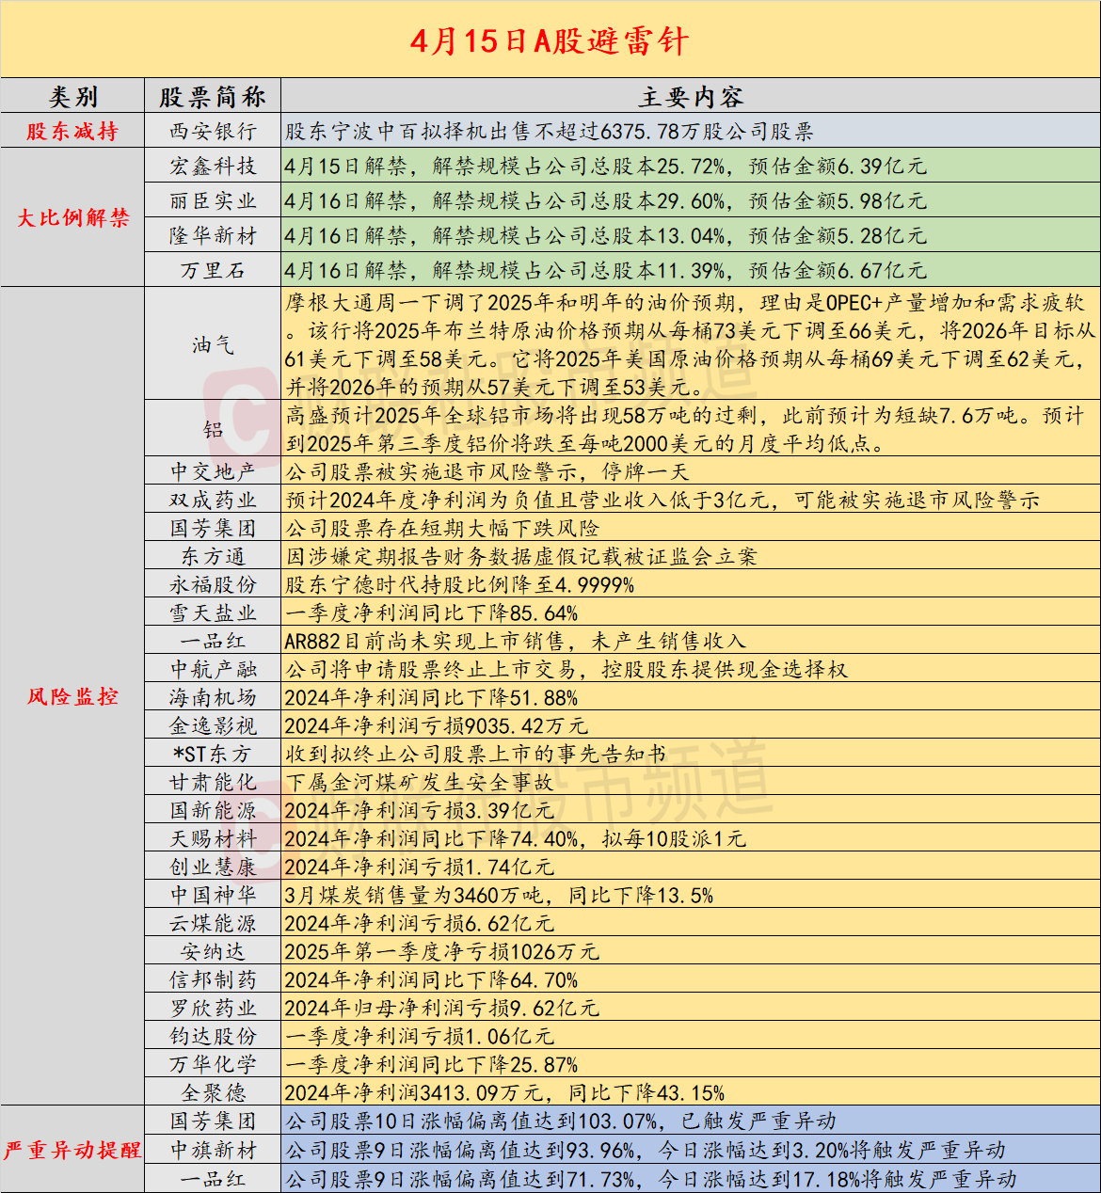Click 国芳集团 in the 短期大幅下跌风险 row

point(213,528)
